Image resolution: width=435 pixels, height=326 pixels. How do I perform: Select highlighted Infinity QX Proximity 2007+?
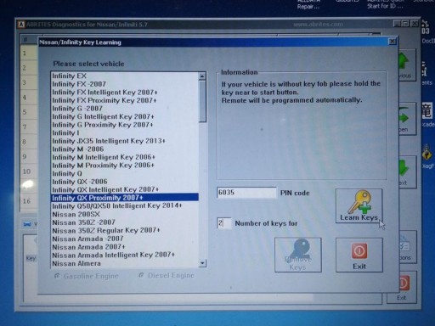click(125, 198)
